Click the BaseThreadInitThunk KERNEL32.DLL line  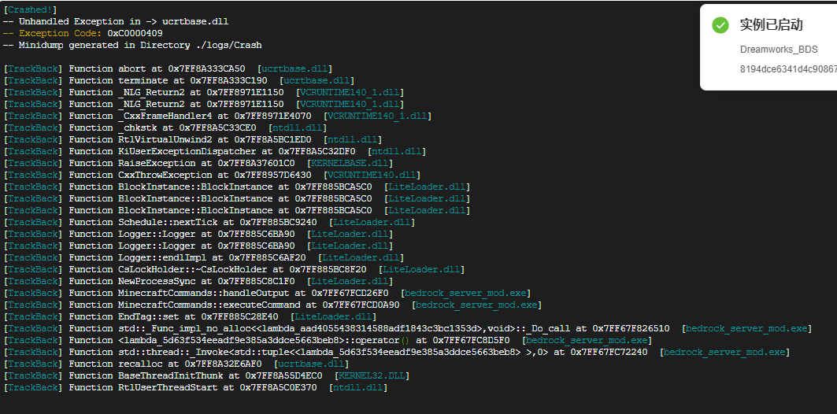[x=206, y=375]
